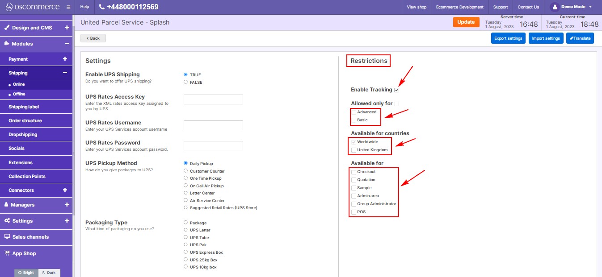Select TRUE for Enable UPS Shipping
Image resolution: width=602 pixels, height=277 pixels.
click(185, 74)
